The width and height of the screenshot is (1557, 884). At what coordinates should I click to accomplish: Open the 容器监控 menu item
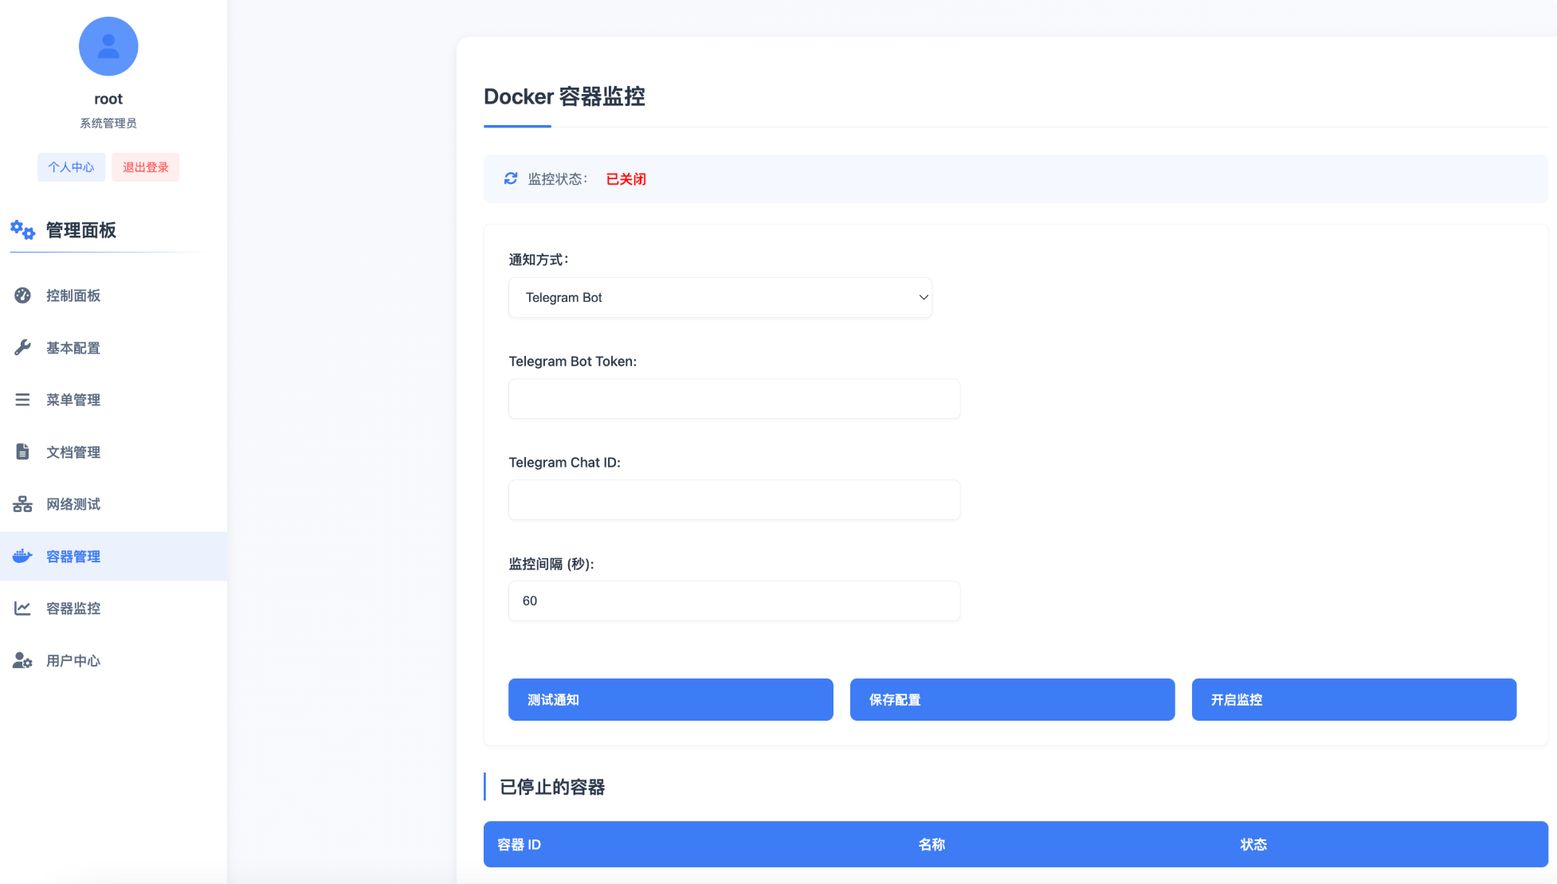73,608
